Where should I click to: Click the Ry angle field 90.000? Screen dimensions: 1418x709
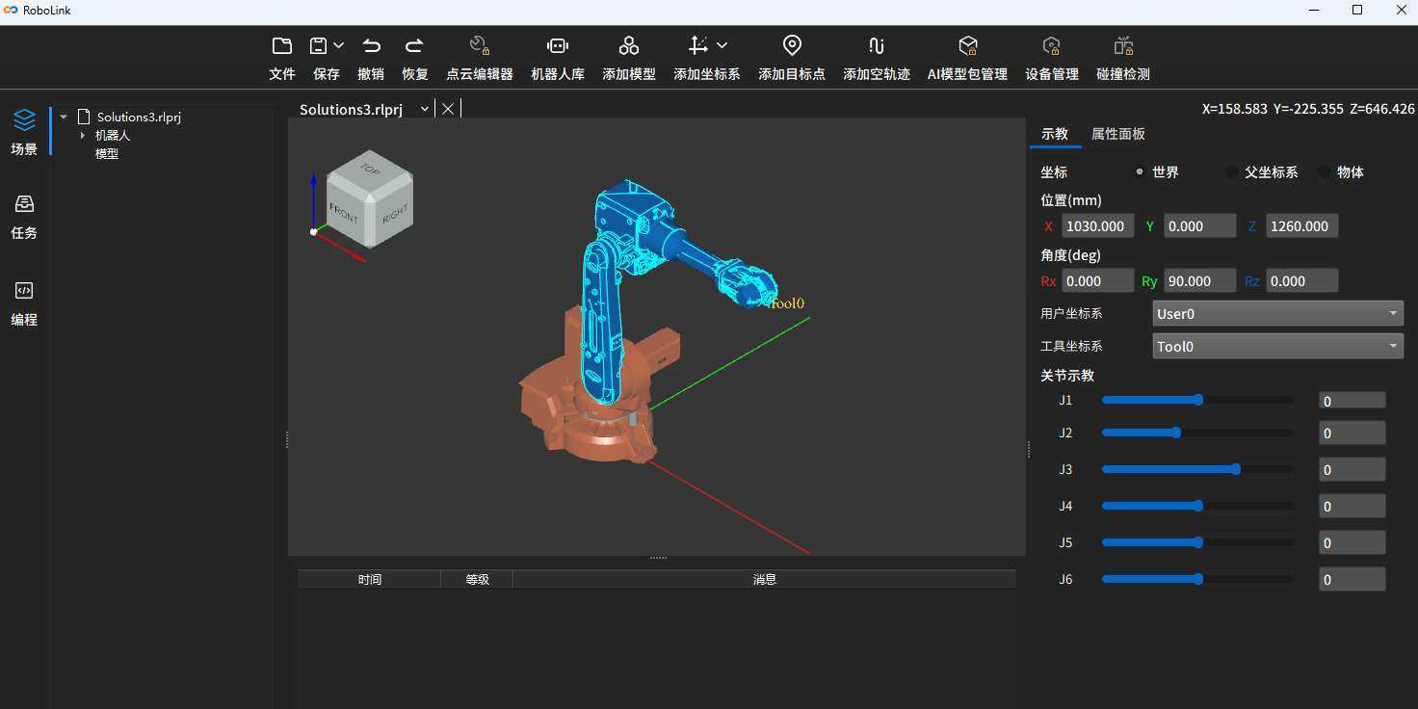click(1200, 281)
